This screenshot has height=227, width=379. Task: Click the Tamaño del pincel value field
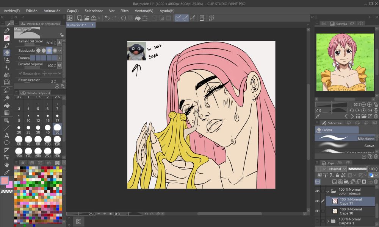[x=50, y=43]
